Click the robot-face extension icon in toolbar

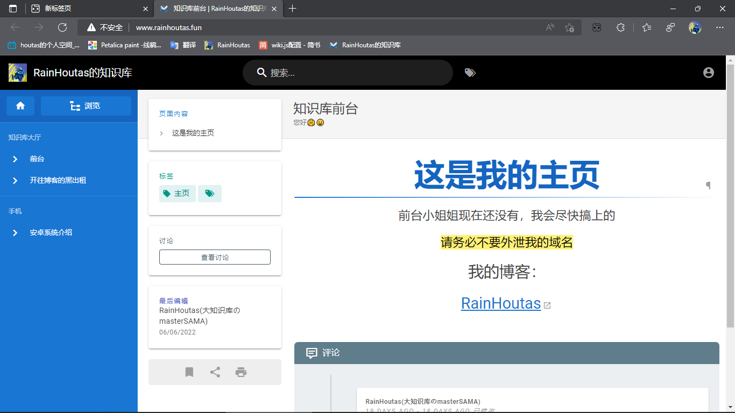[x=597, y=27]
